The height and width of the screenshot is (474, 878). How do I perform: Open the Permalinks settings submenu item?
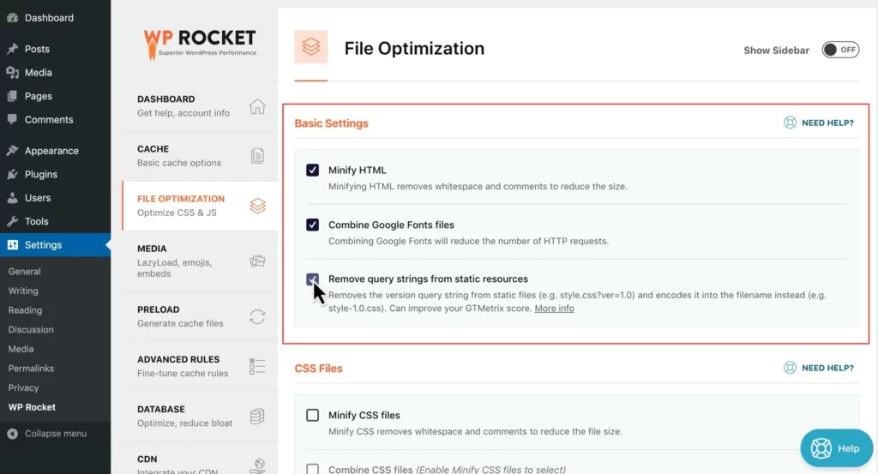point(31,369)
